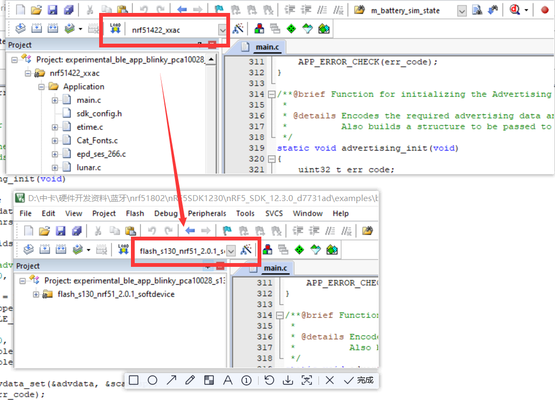Fold the code block at line 320
555x400 pixels.
pos(271,159)
